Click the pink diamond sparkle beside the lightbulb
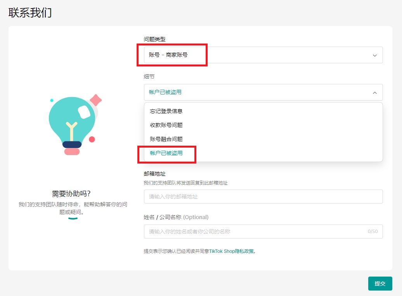Screen dimensions: 402x296 click(x=95, y=100)
